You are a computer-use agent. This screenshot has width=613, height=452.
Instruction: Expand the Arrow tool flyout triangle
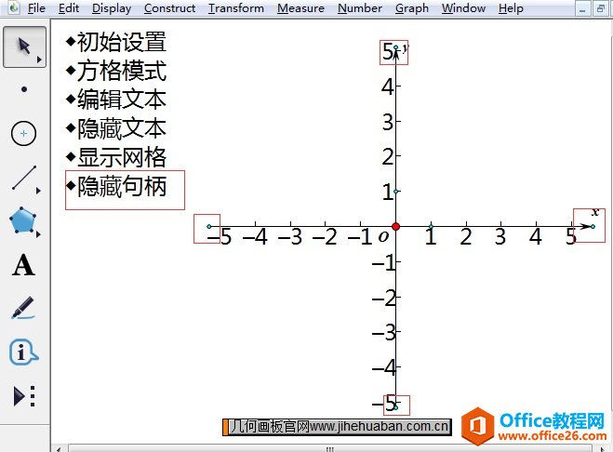(39, 60)
